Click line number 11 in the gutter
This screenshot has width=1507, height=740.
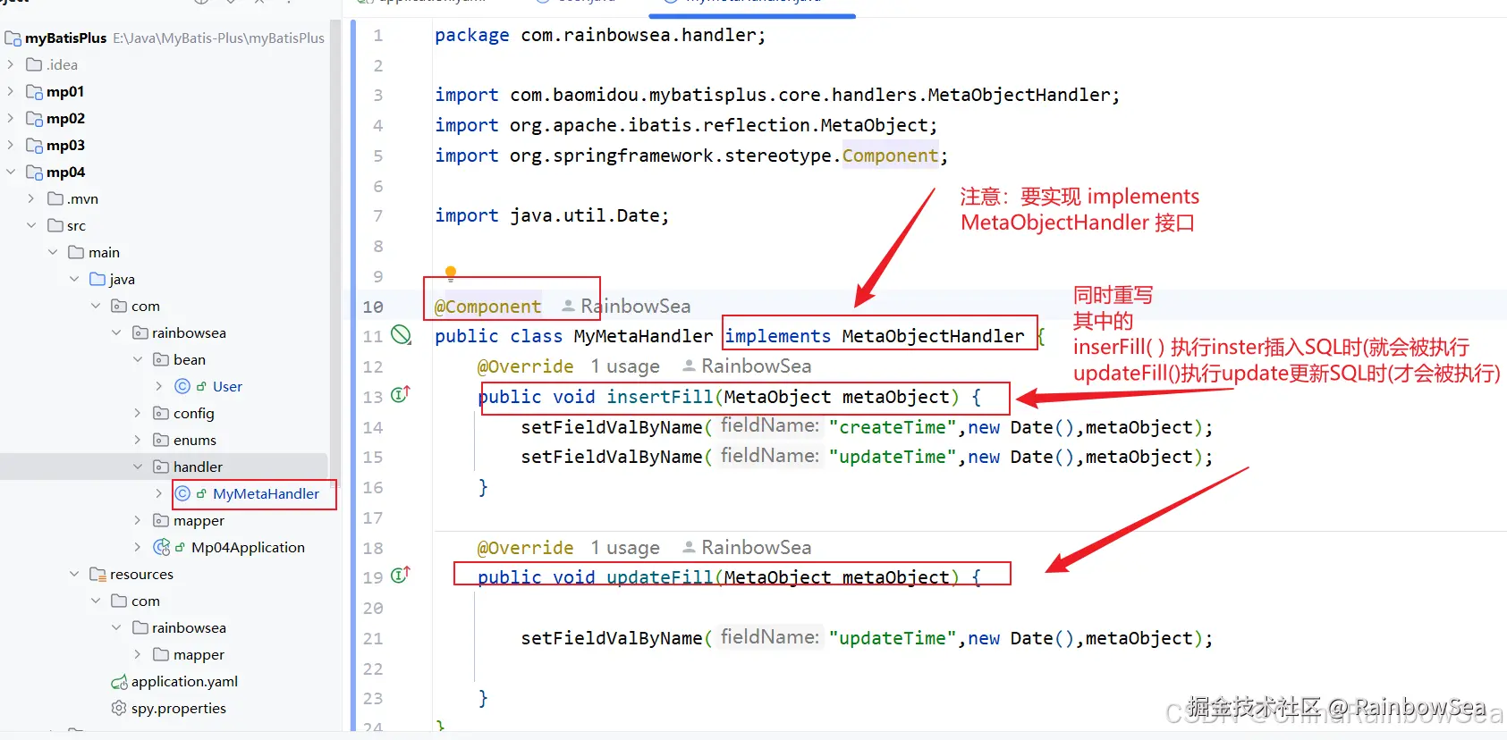coord(373,336)
